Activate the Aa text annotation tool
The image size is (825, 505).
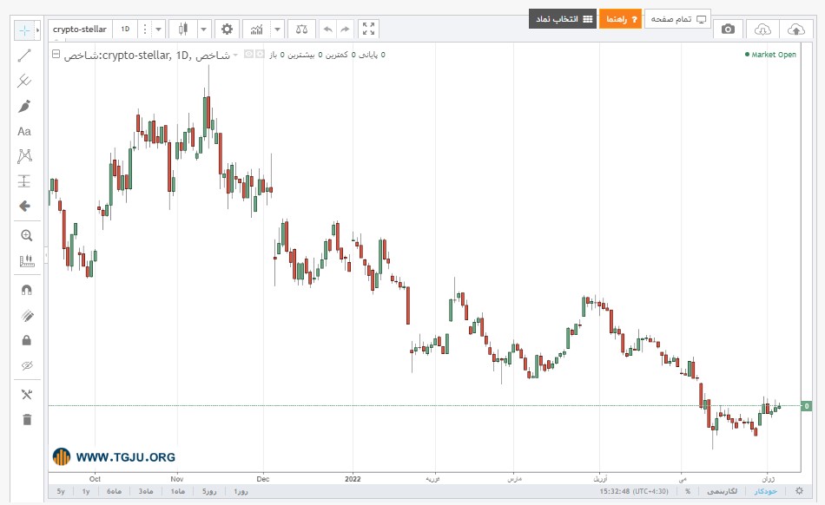coord(24,131)
